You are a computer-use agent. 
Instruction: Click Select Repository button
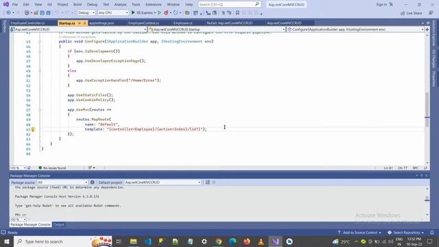pos(406,233)
